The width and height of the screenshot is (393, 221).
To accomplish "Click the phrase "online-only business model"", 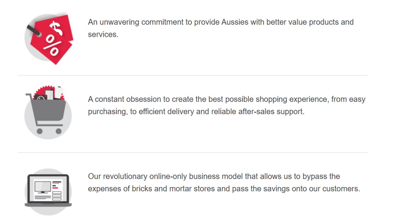I will (x=191, y=176).
